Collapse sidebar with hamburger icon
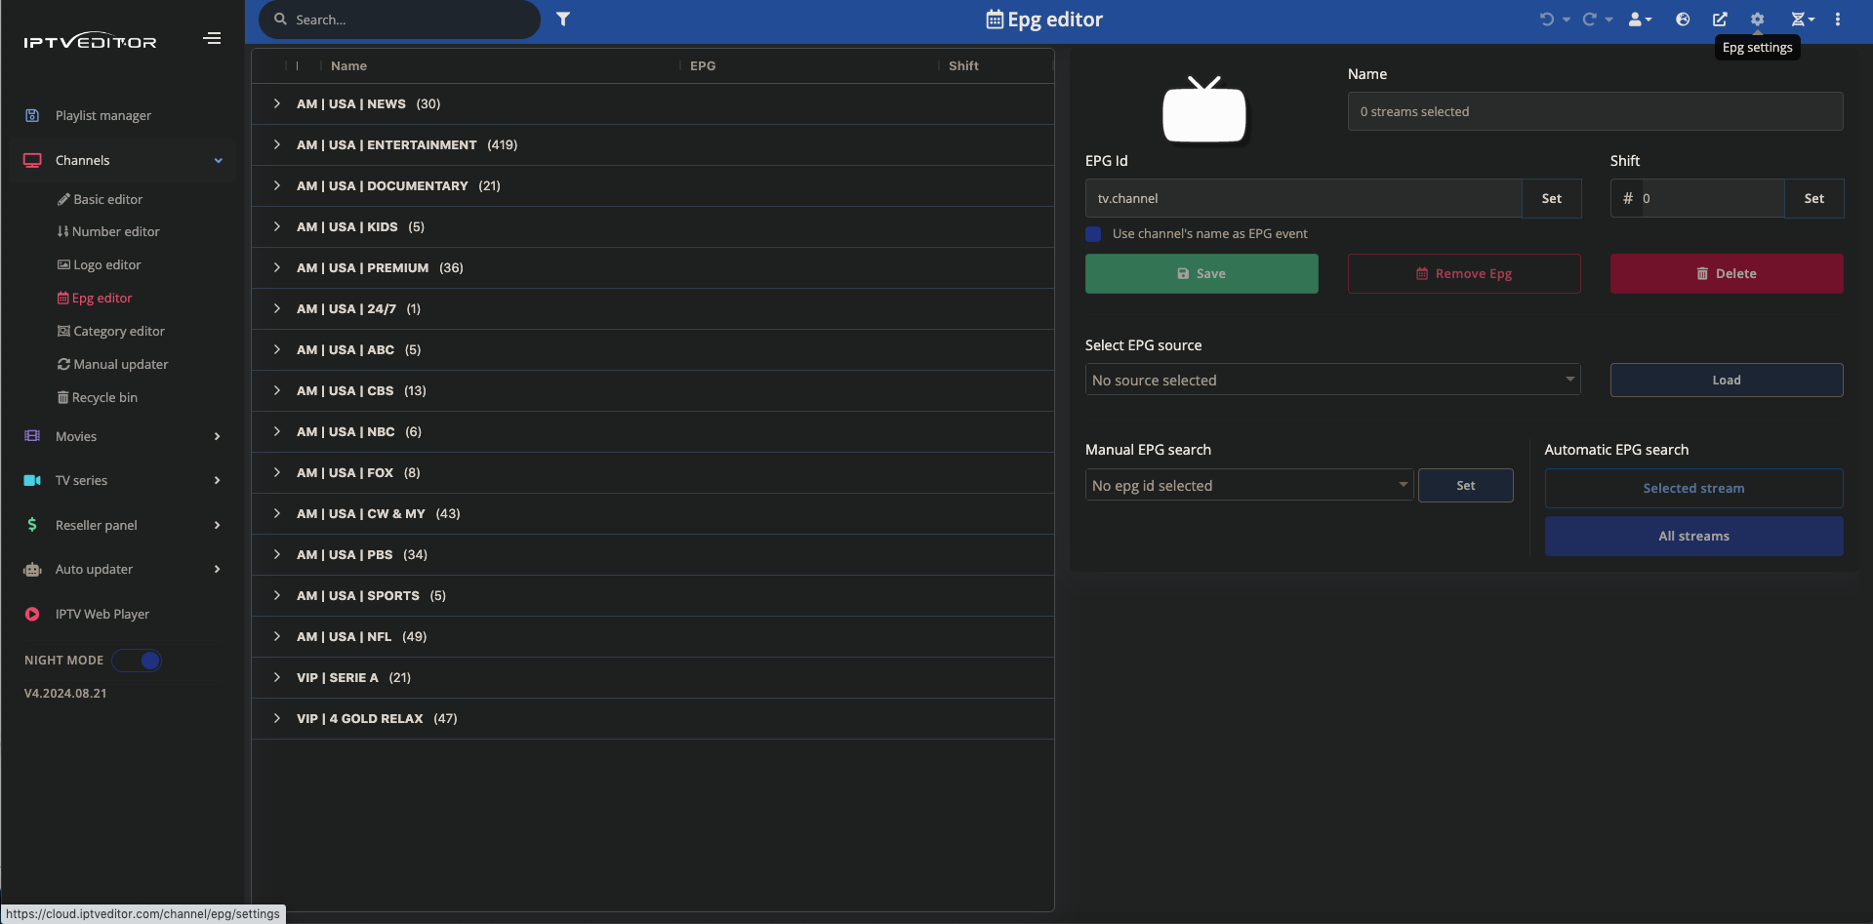1873x924 pixels. pos(212,39)
